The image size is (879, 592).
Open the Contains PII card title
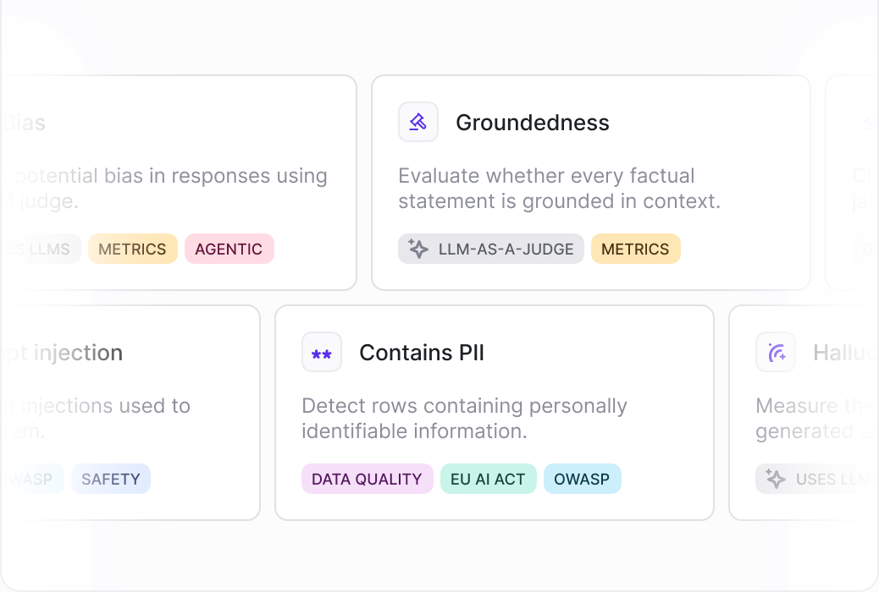coord(422,353)
